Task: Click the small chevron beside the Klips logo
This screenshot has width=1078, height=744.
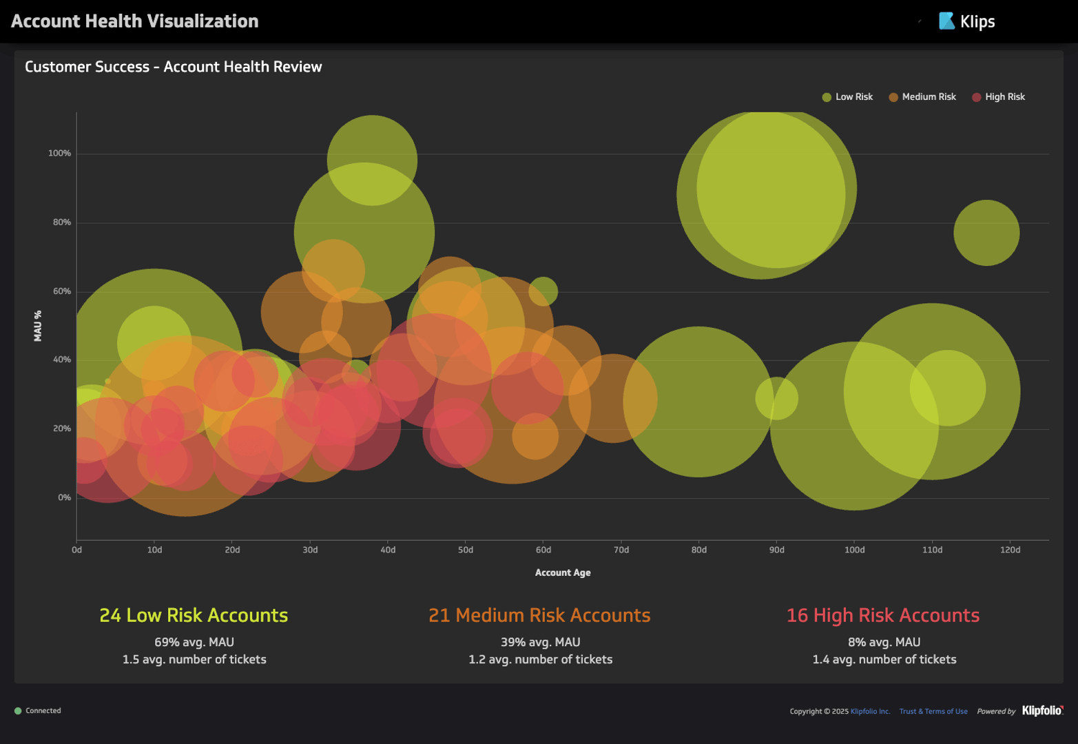Action: (920, 21)
